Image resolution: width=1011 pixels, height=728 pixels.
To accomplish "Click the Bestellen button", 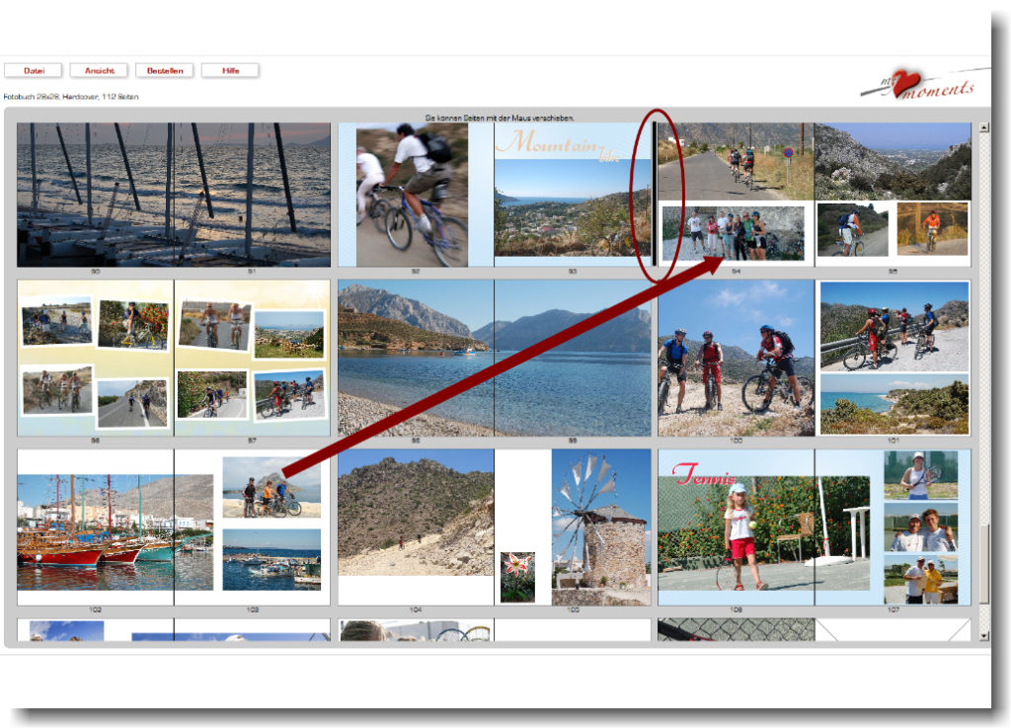I will tap(164, 70).
